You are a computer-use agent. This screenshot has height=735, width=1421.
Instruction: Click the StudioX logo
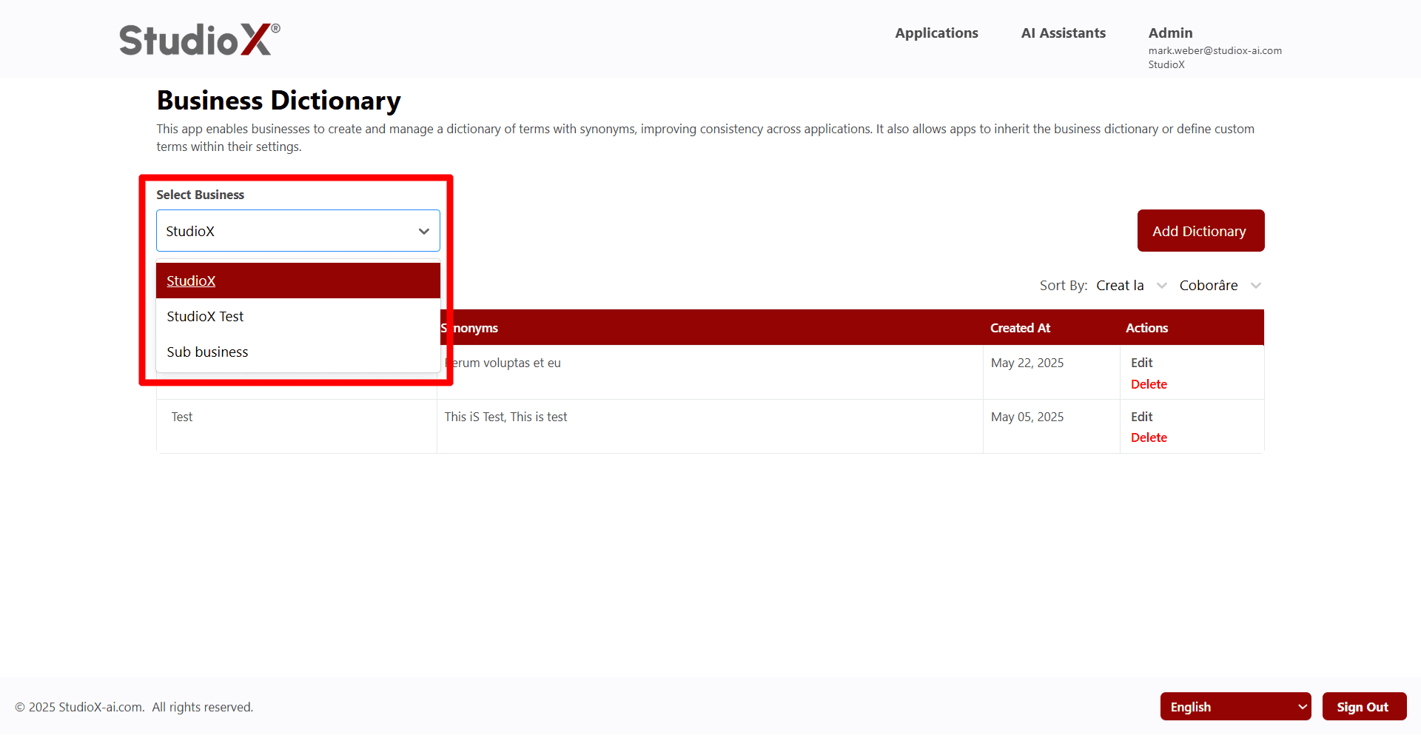pyautogui.click(x=198, y=38)
